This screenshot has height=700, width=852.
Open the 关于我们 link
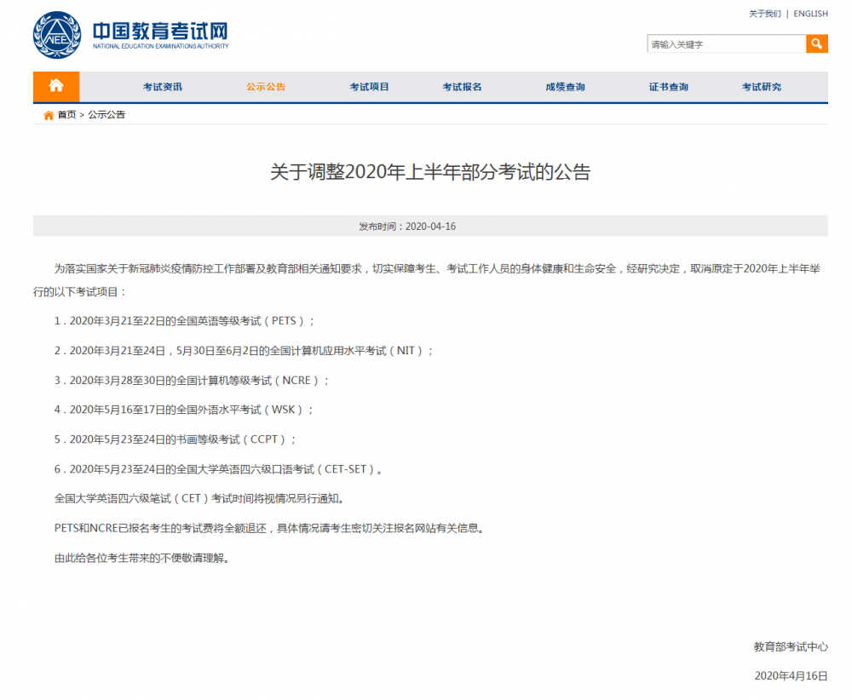click(764, 14)
